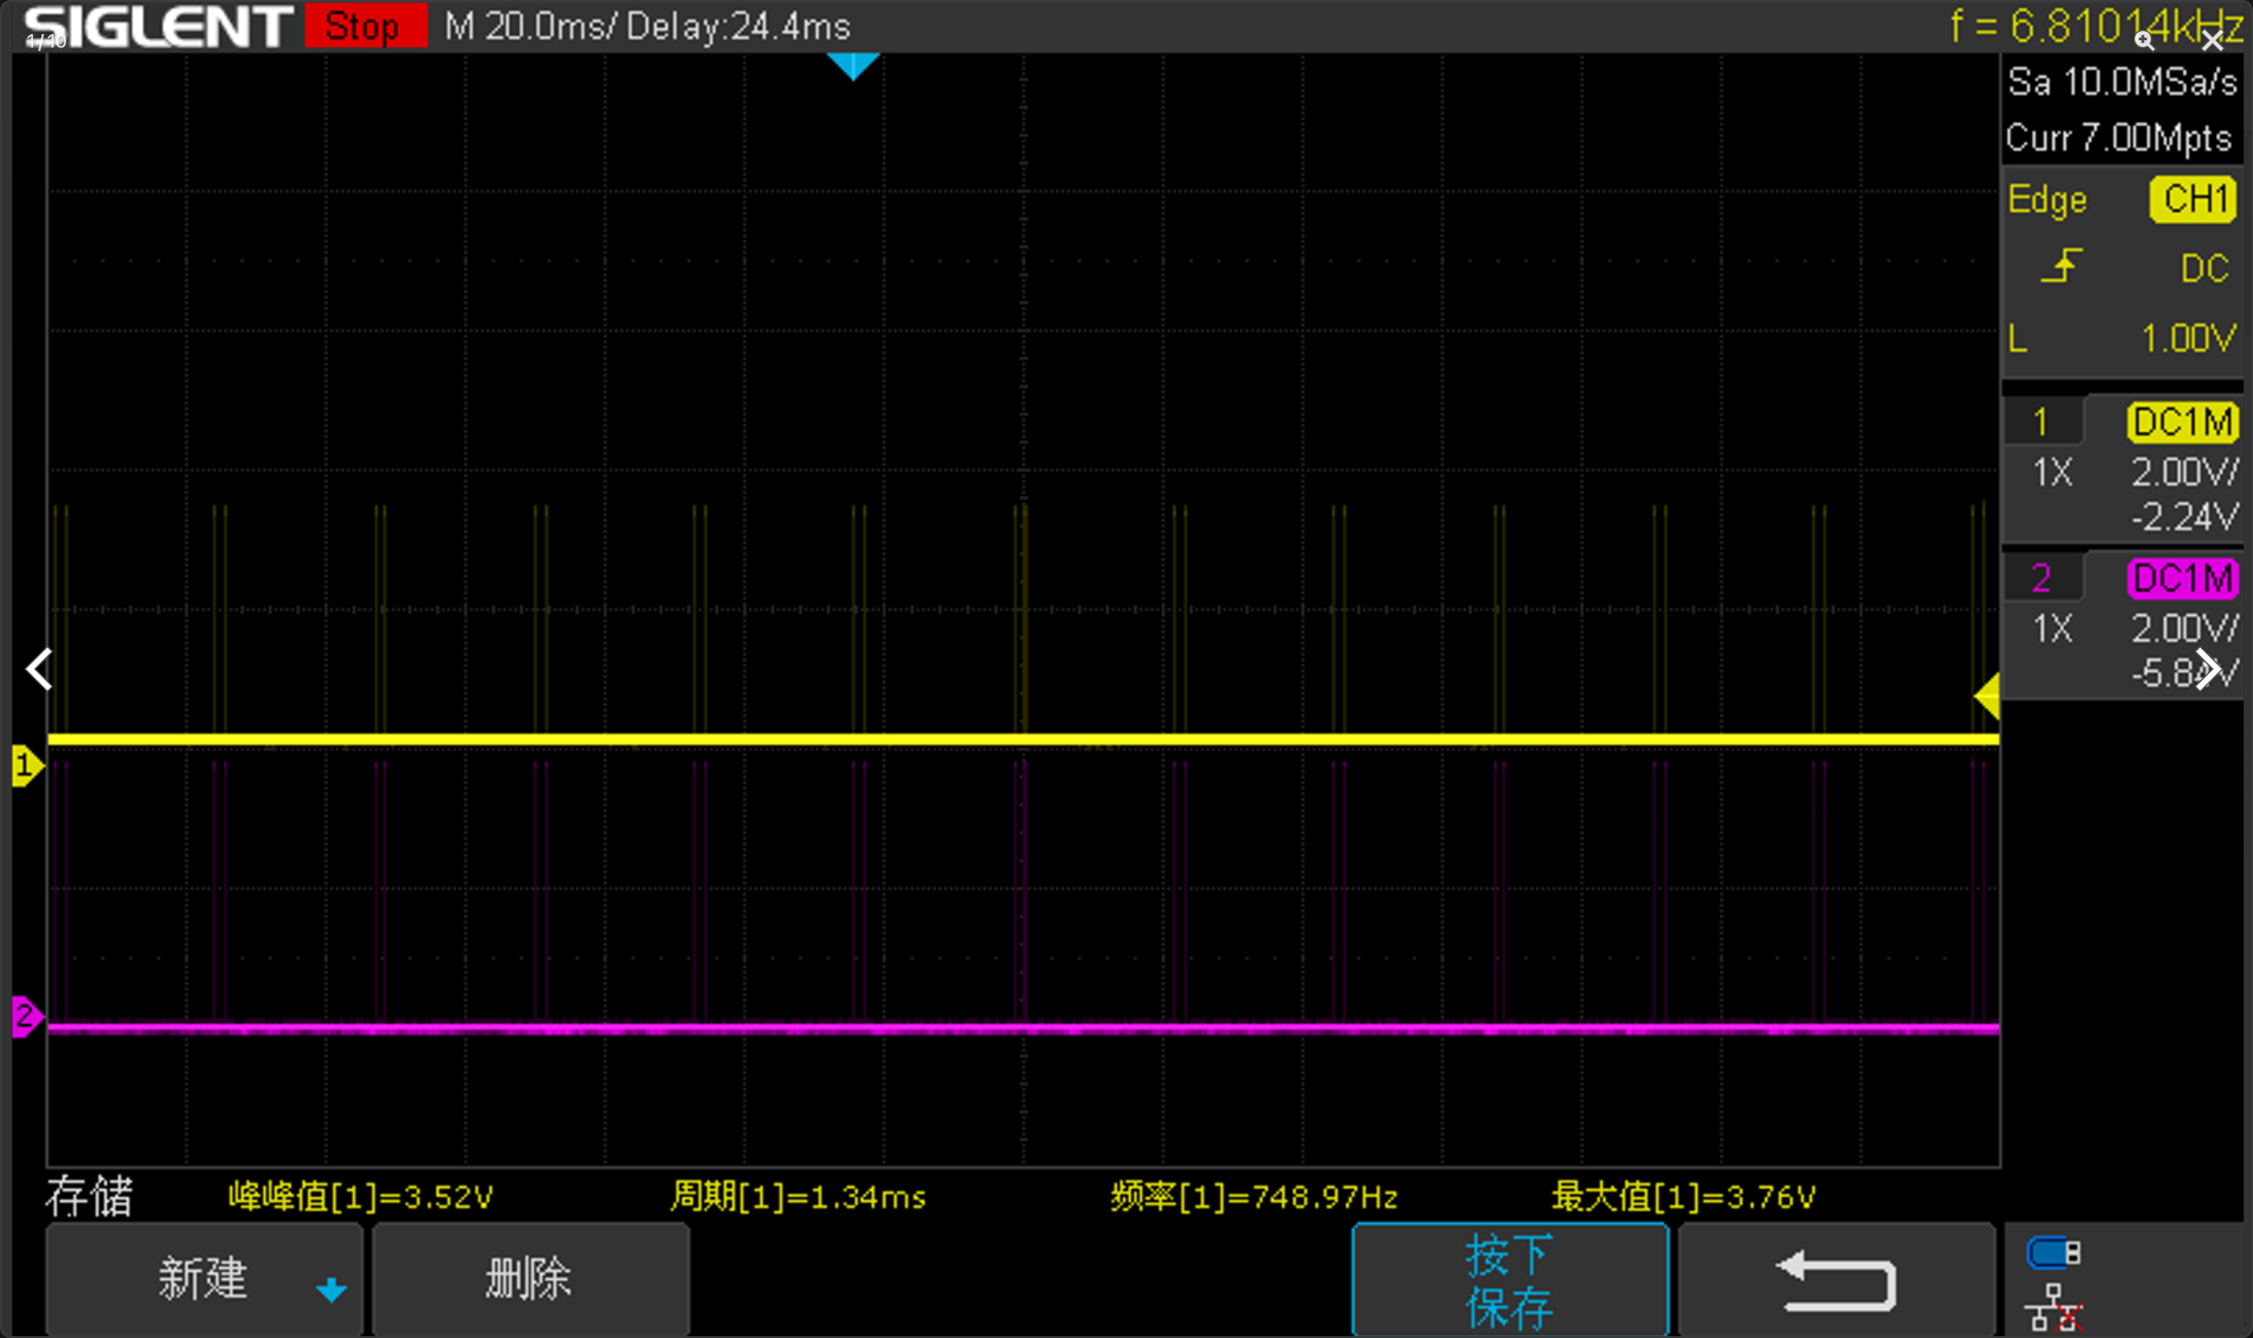Click the blue trigger position marker at top
The height and width of the screenshot is (1338, 2253).
coord(852,66)
